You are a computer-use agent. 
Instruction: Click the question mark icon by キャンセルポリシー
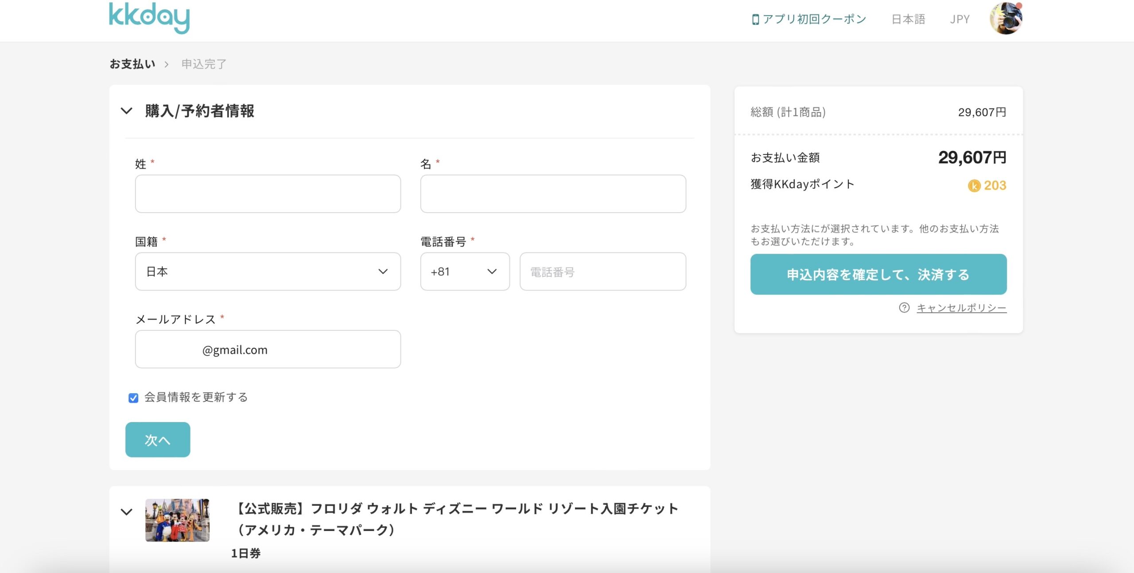pos(904,308)
